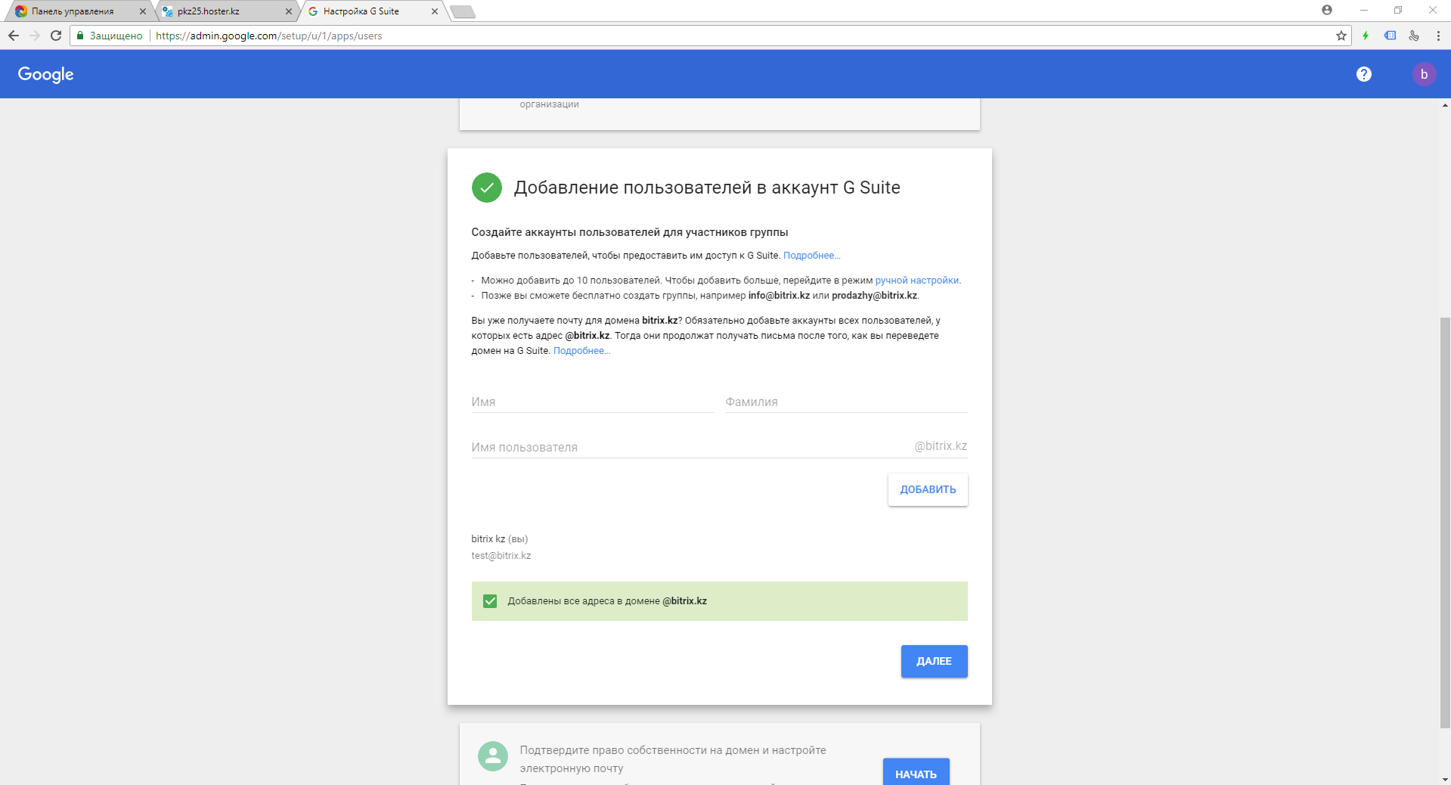1451x785 pixels.
Task: Open 'Подробнее…' link after G Suite access text
Action: (811, 256)
